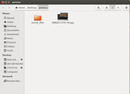Open the secret_files folder icon
The height and width of the screenshot is (94, 130).
coord(38,17)
